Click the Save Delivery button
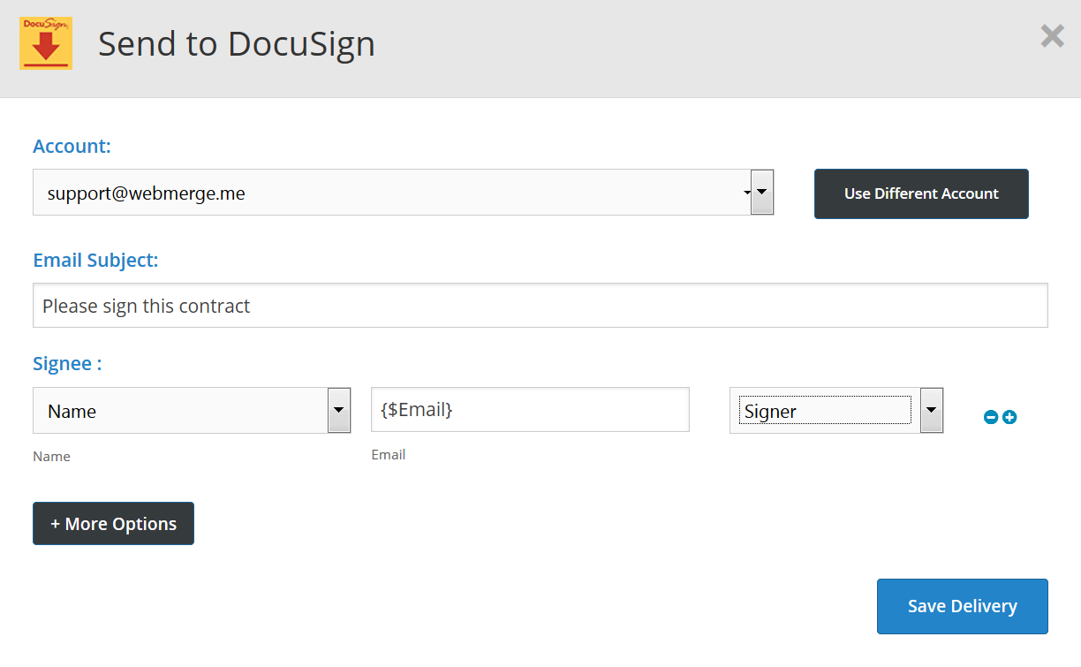1081x667 pixels. click(x=962, y=606)
